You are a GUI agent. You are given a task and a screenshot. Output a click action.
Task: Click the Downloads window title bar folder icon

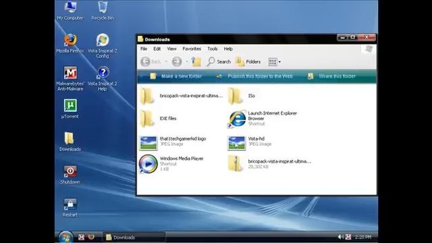click(140, 39)
